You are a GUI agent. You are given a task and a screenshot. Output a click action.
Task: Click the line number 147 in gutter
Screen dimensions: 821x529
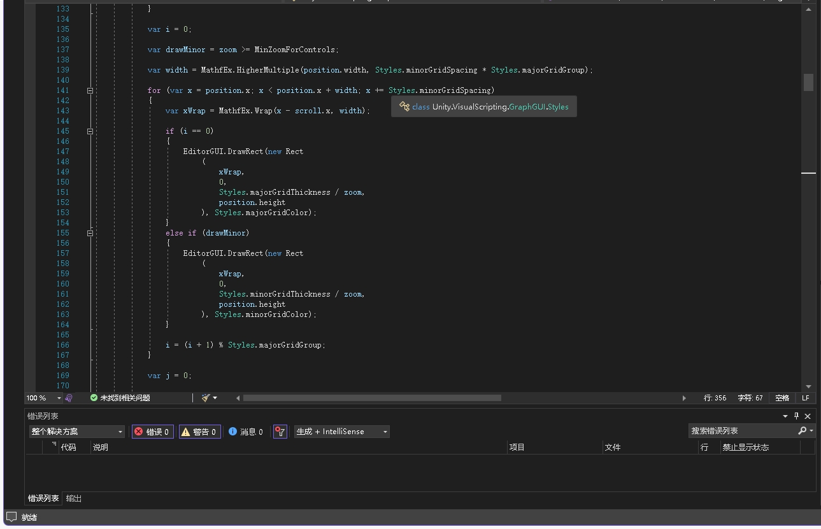click(x=62, y=152)
